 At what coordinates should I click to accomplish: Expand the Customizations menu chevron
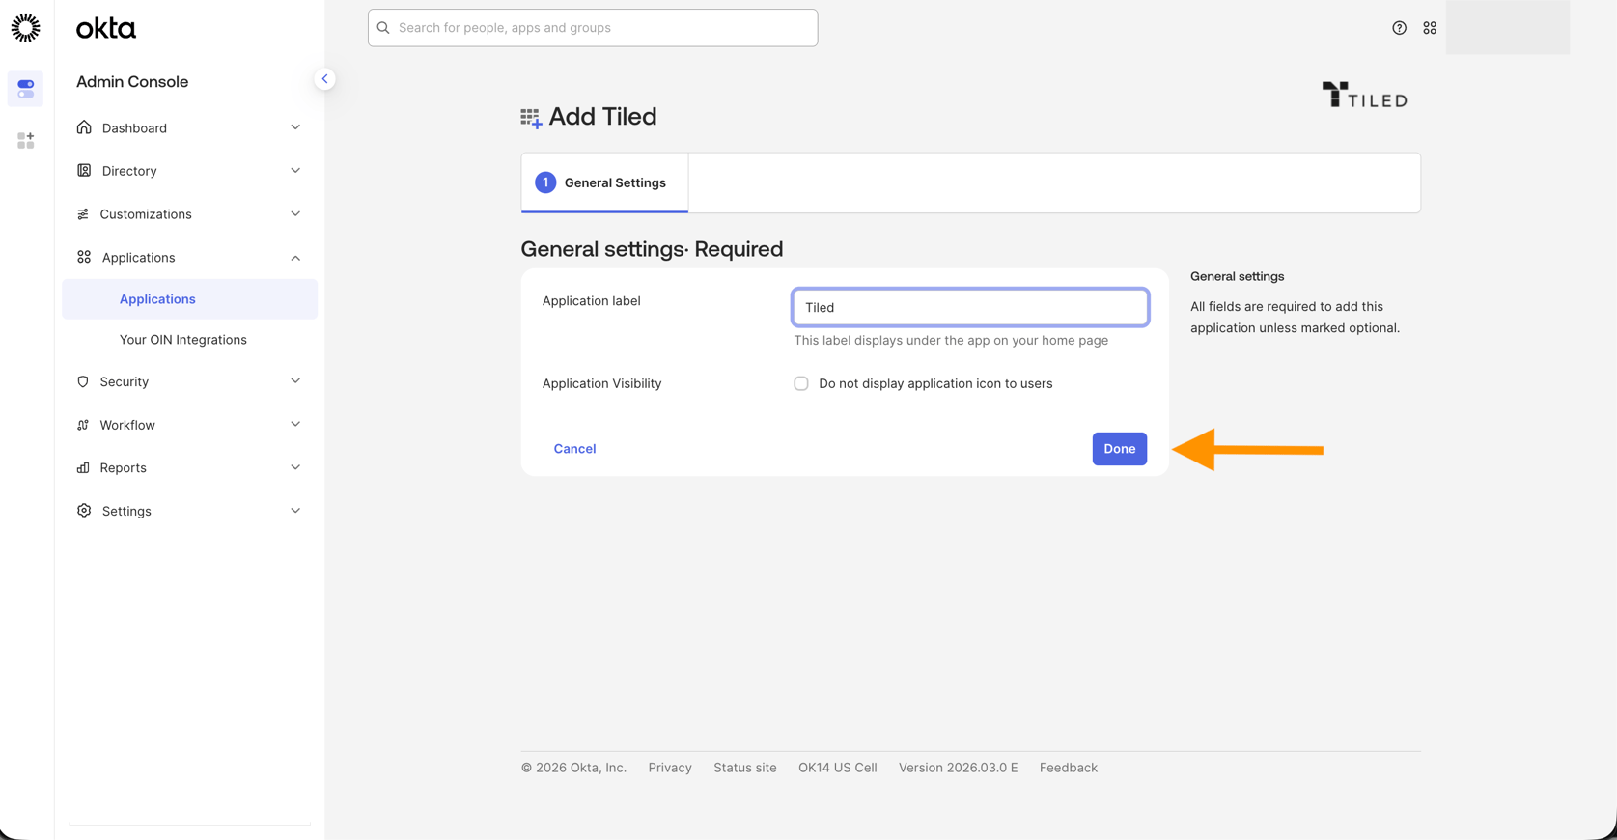tap(295, 214)
